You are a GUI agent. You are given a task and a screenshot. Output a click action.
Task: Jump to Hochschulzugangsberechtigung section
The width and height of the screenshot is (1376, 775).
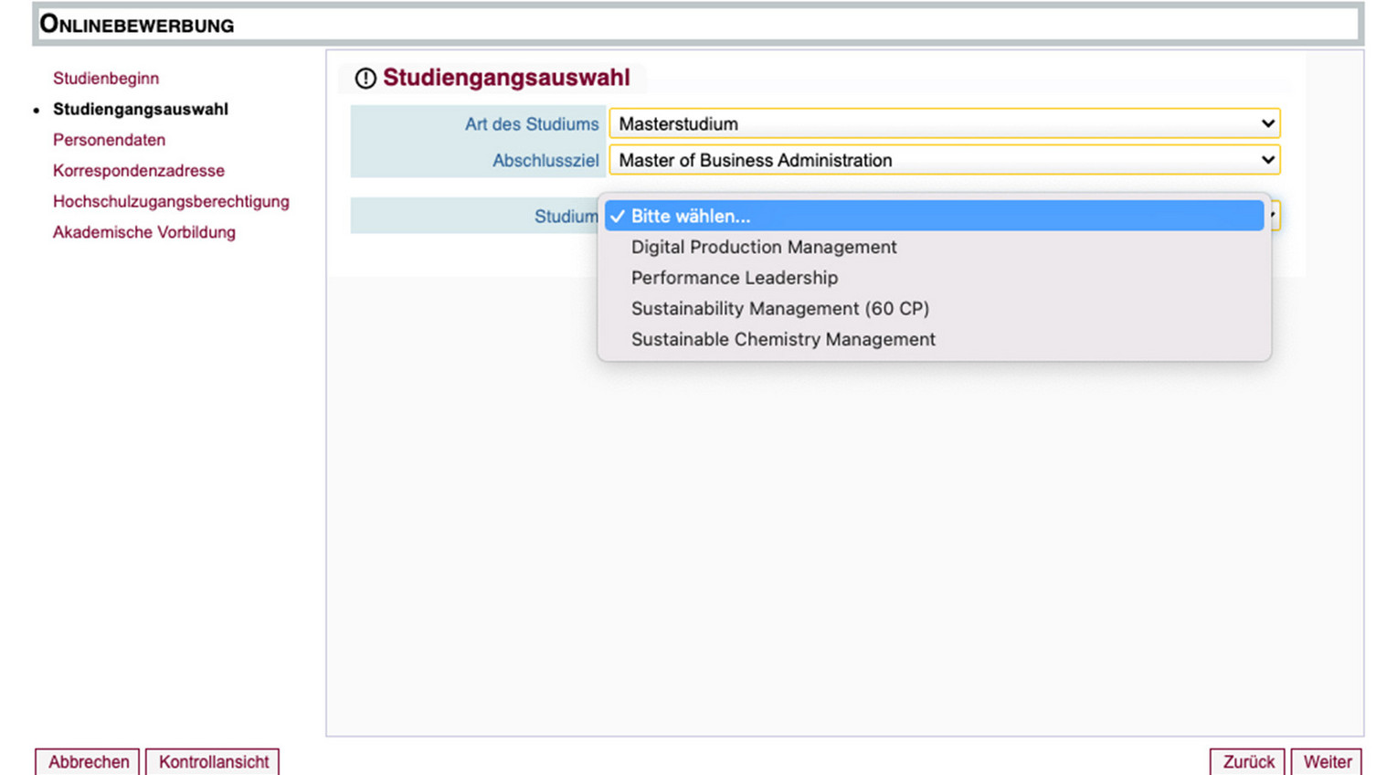pyautogui.click(x=171, y=202)
